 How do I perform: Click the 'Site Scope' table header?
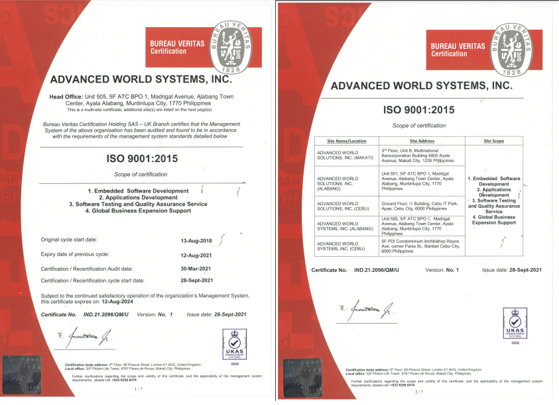click(x=494, y=141)
